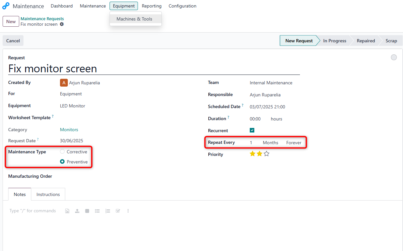Open the Internal Maintenance team dropdown
403x251 pixels.
click(x=271, y=83)
